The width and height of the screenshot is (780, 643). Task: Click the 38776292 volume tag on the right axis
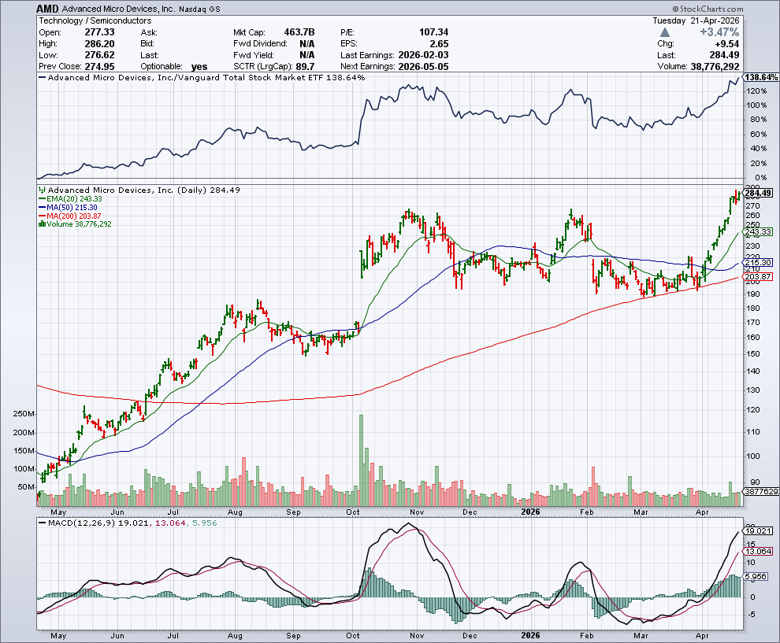pyautogui.click(x=761, y=491)
